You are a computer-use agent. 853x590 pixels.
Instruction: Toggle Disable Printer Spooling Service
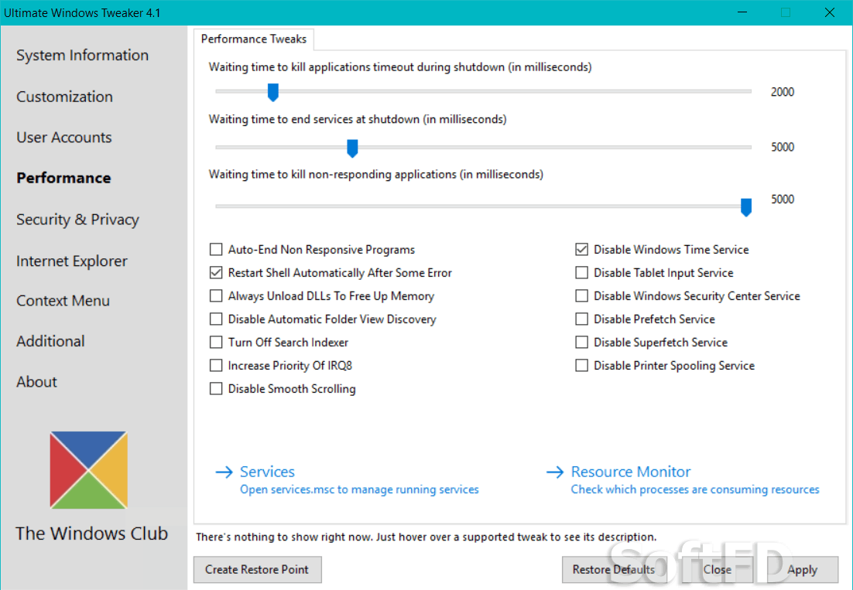click(581, 366)
